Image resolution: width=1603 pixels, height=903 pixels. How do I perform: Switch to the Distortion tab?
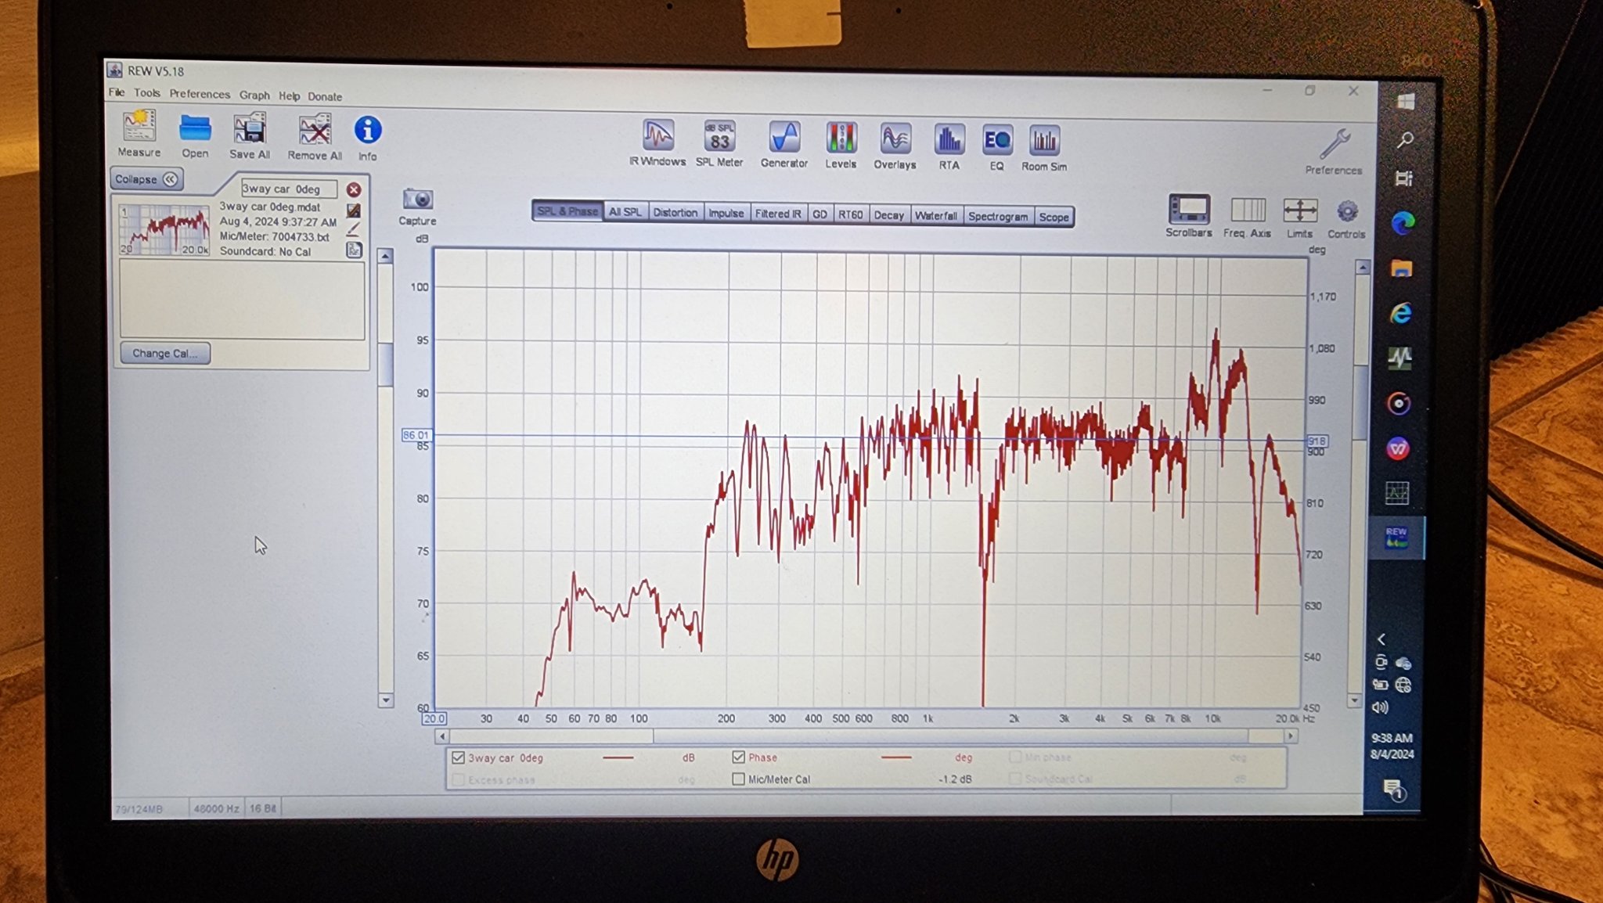point(675,213)
